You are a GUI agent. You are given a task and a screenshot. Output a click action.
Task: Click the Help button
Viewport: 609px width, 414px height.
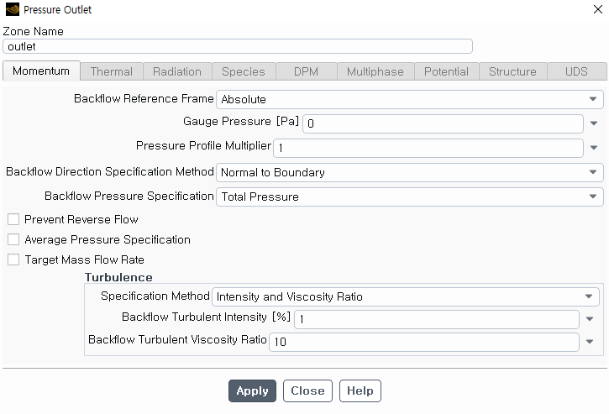(360, 390)
